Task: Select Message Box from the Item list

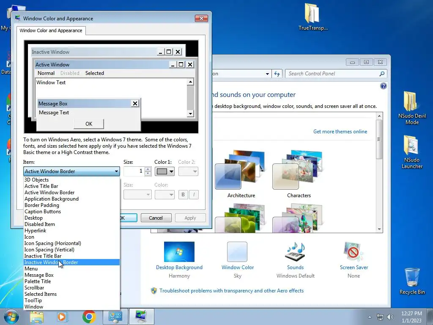Action: (x=71, y=275)
